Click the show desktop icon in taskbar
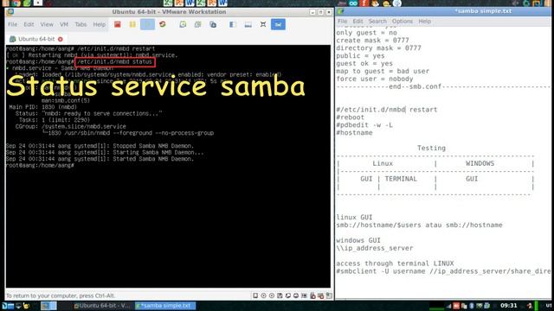554x311 pixels. coord(18,306)
